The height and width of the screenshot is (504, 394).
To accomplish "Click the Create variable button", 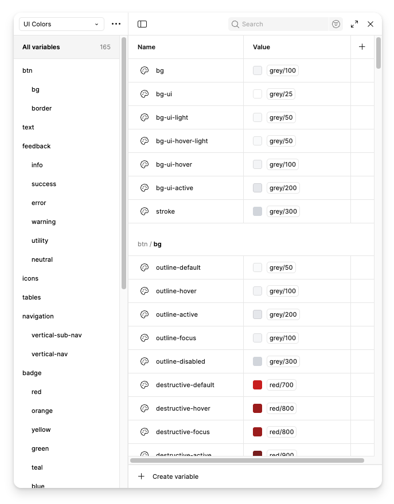I will pyautogui.click(x=175, y=477).
